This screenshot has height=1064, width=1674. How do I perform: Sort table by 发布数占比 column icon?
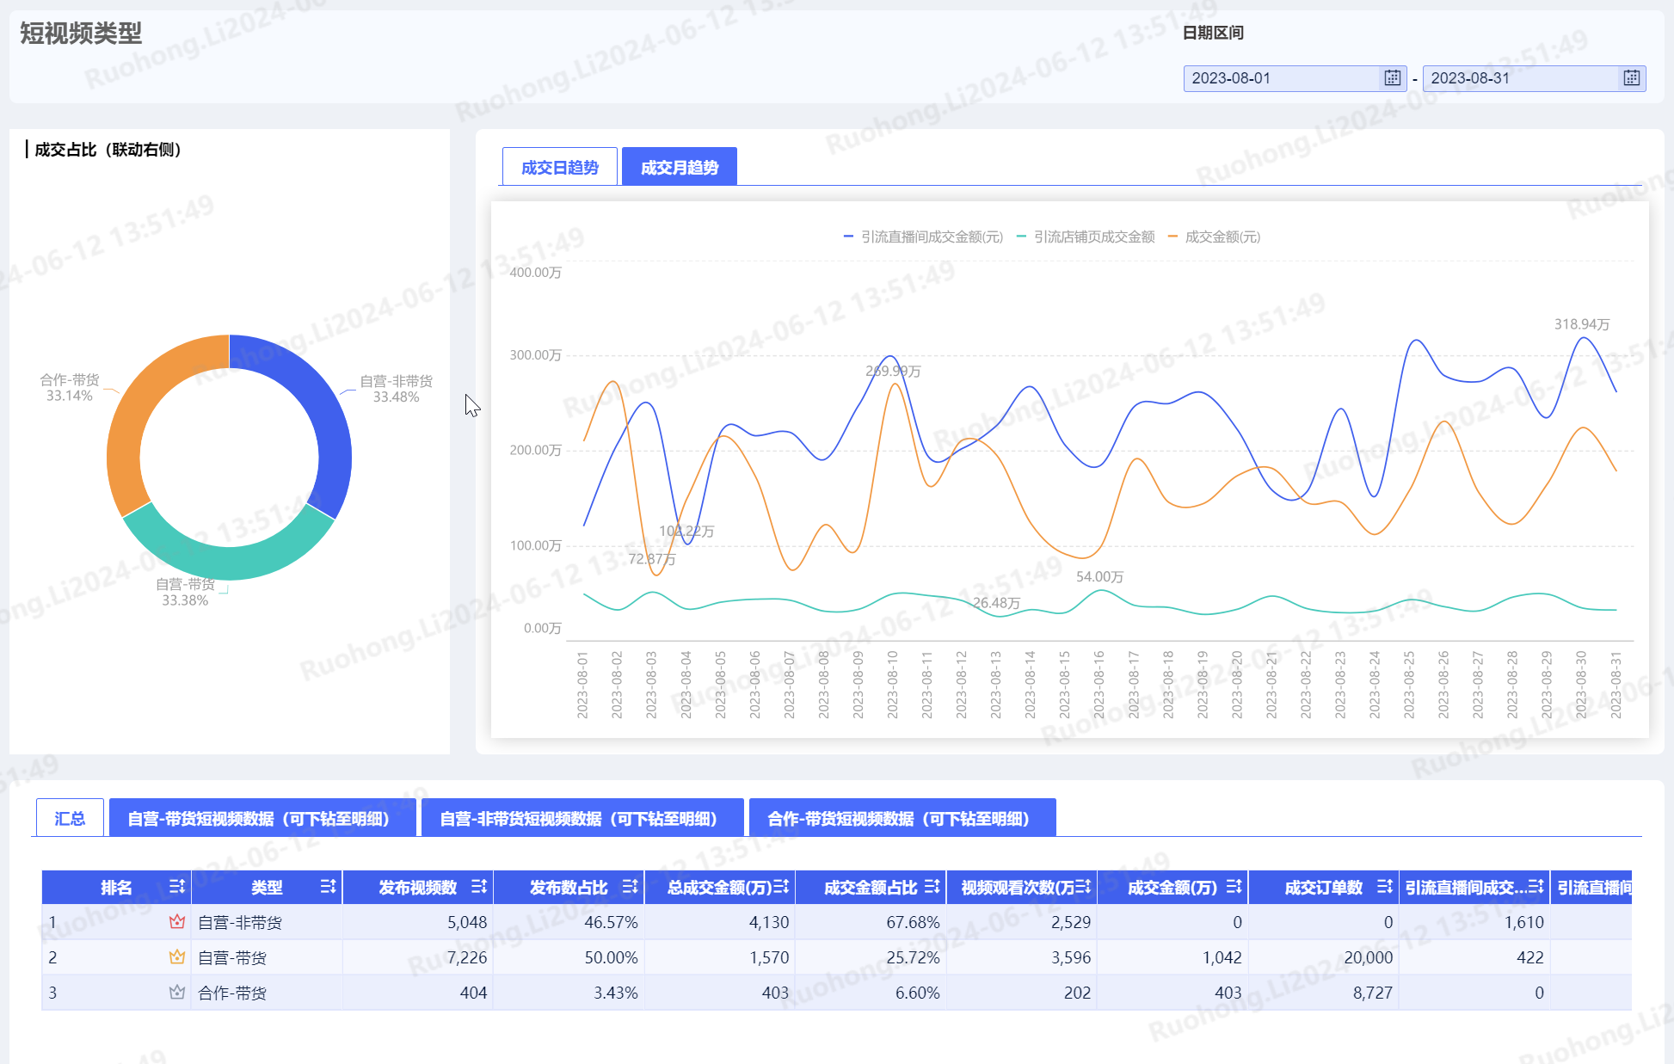click(x=630, y=887)
